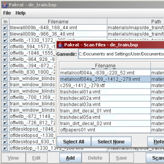Toggle checkbox for offwllb_594_1573 row
The height and width of the screenshot is (164, 164).
5,47
